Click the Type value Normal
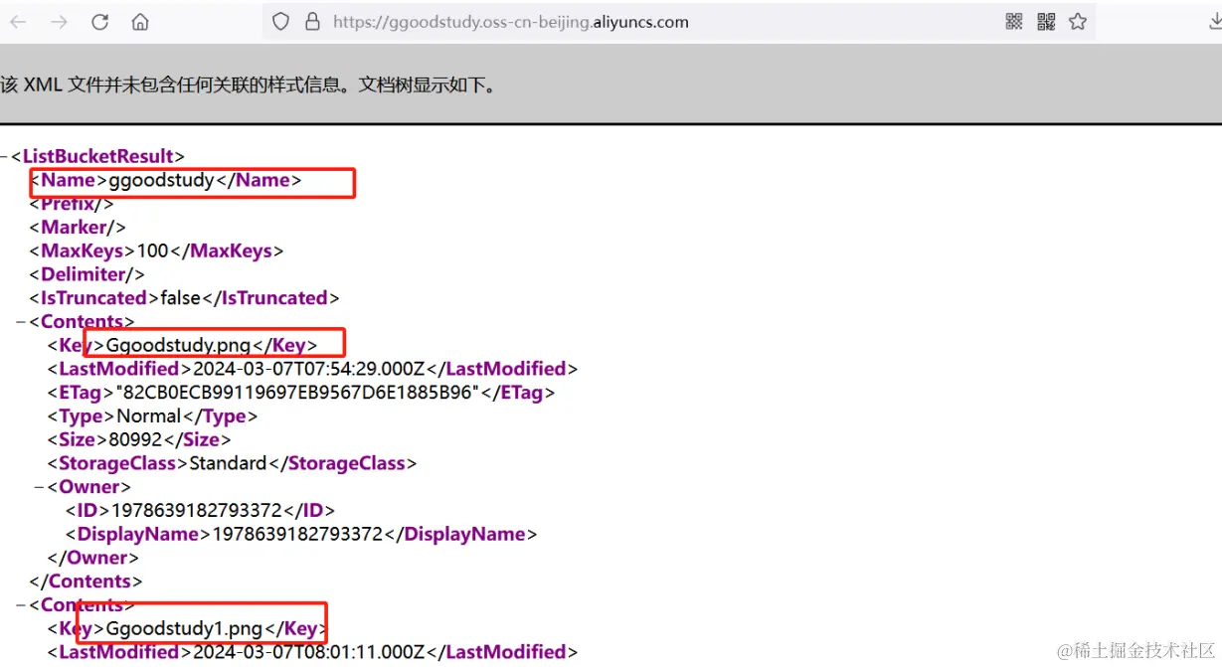This screenshot has height=667, width=1222. coord(149,417)
